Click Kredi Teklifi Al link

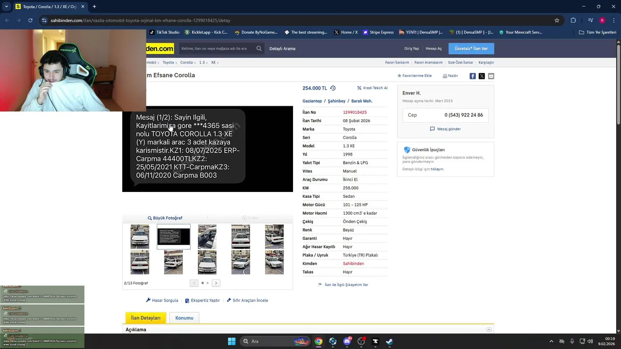click(x=372, y=88)
